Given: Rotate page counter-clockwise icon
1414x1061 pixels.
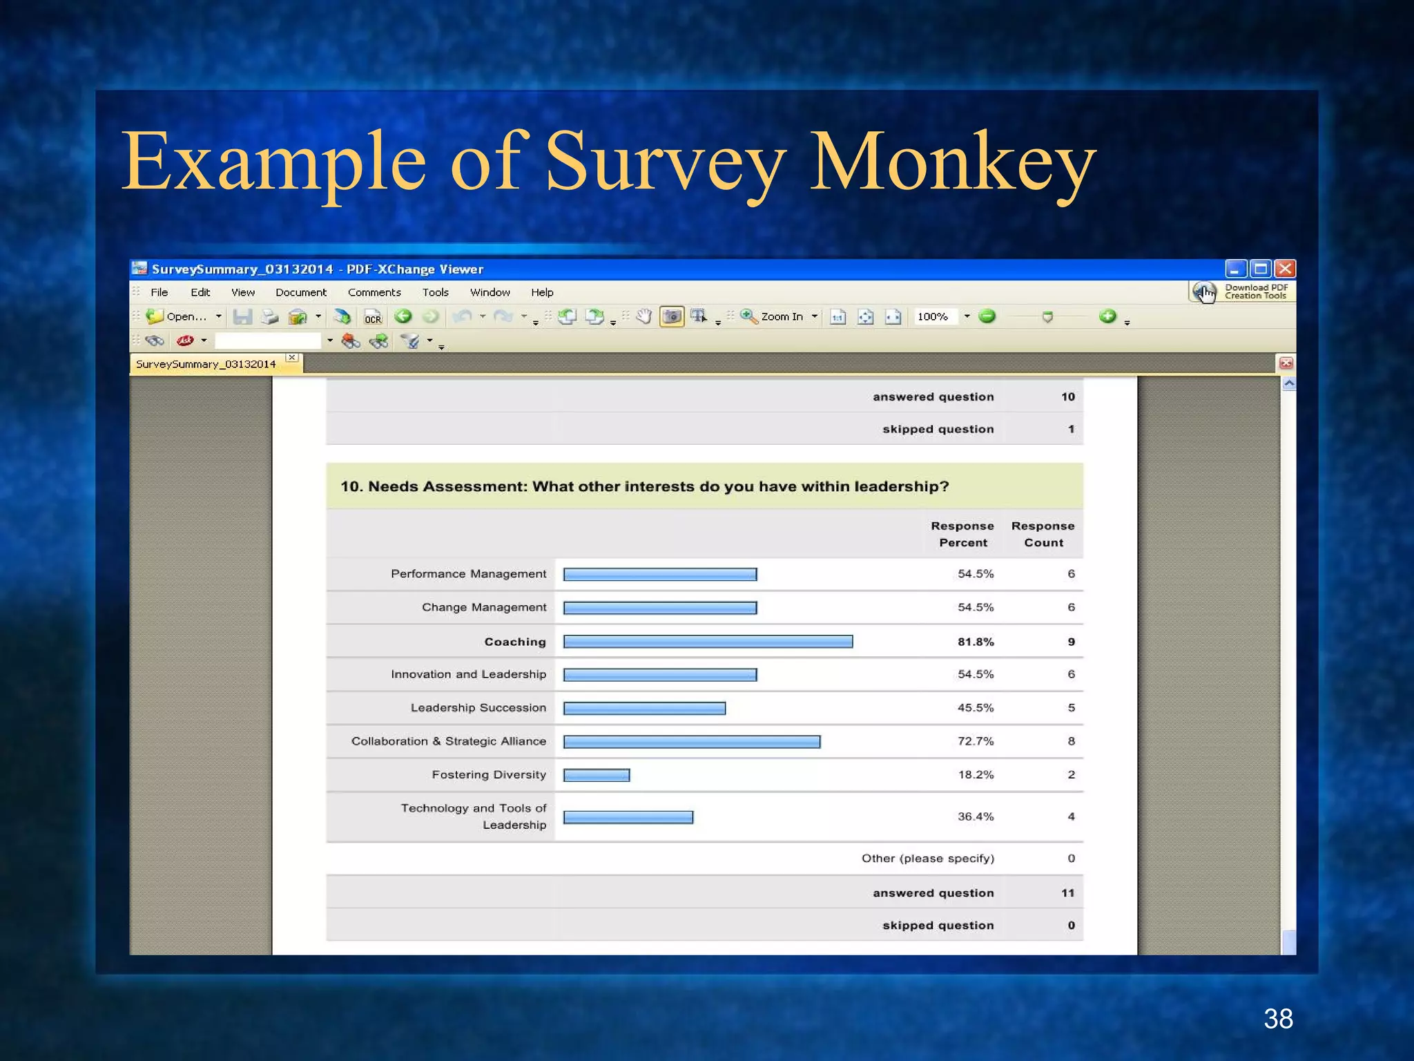Looking at the screenshot, I should tap(567, 316).
